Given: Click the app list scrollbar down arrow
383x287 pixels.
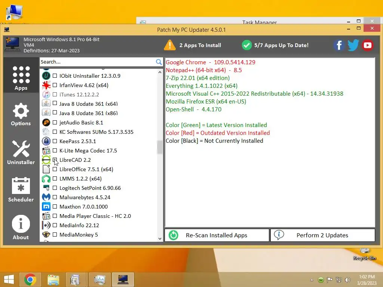Looking at the screenshot, I should pyautogui.click(x=160, y=239).
